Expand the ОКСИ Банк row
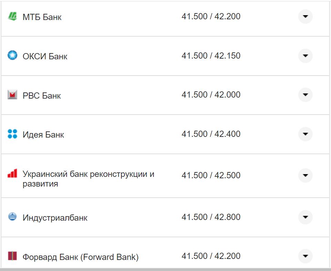The height and width of the screenshot is (271, 331). click(305, 56)
